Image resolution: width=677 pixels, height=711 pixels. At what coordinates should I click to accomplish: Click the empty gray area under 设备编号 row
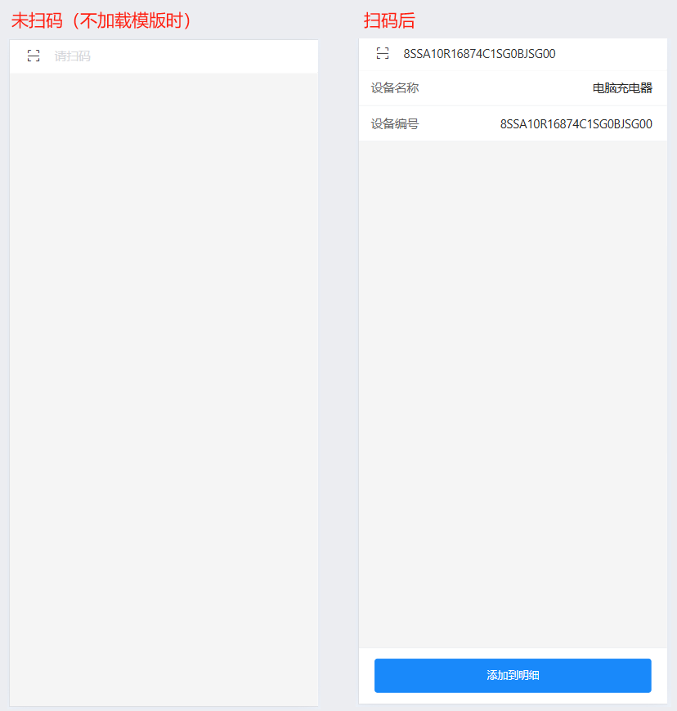[x=513, y=394]
